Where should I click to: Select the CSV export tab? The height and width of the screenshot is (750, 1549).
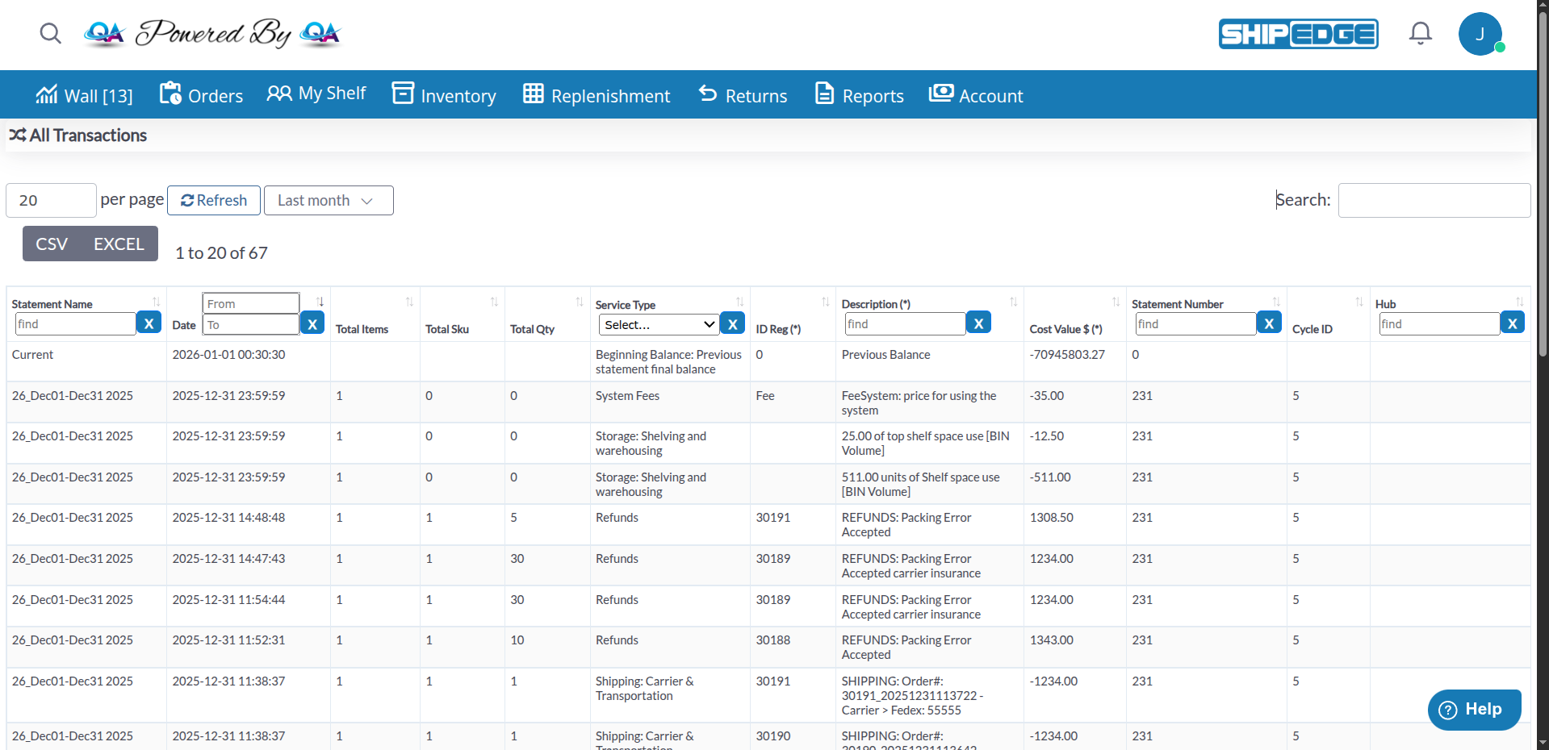(51, 244)
